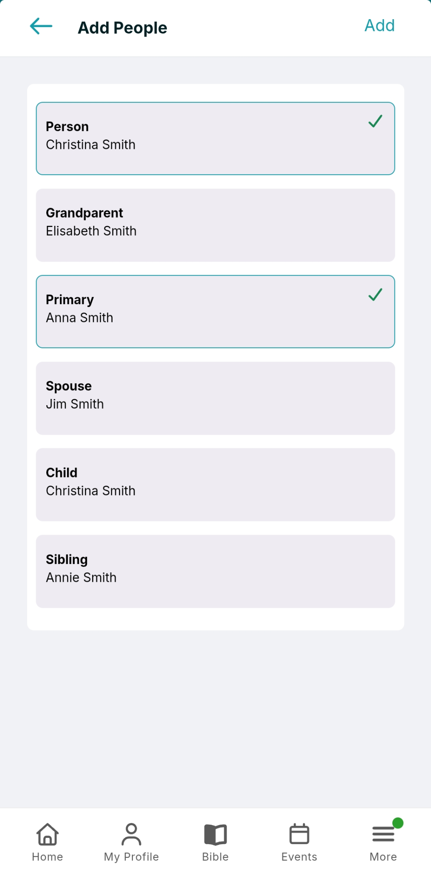Click the Add People page title

(122, 28)
